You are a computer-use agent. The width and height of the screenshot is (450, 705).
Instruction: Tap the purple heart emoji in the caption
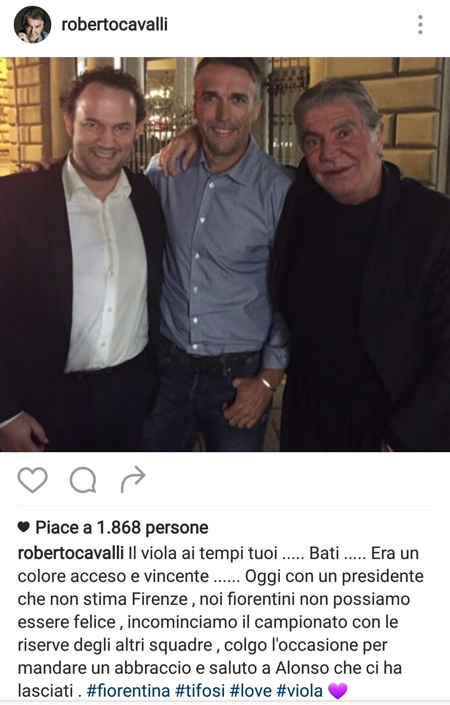coord(338,691)
